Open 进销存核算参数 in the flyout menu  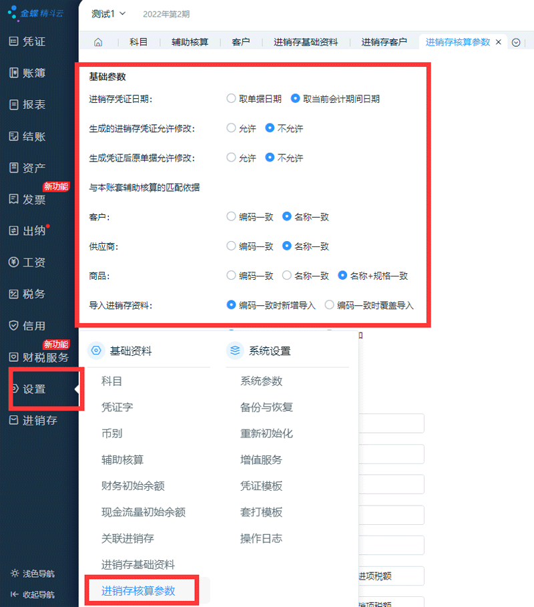(138, 591)
